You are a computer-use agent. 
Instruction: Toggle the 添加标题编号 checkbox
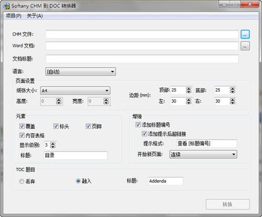(138, 125)
